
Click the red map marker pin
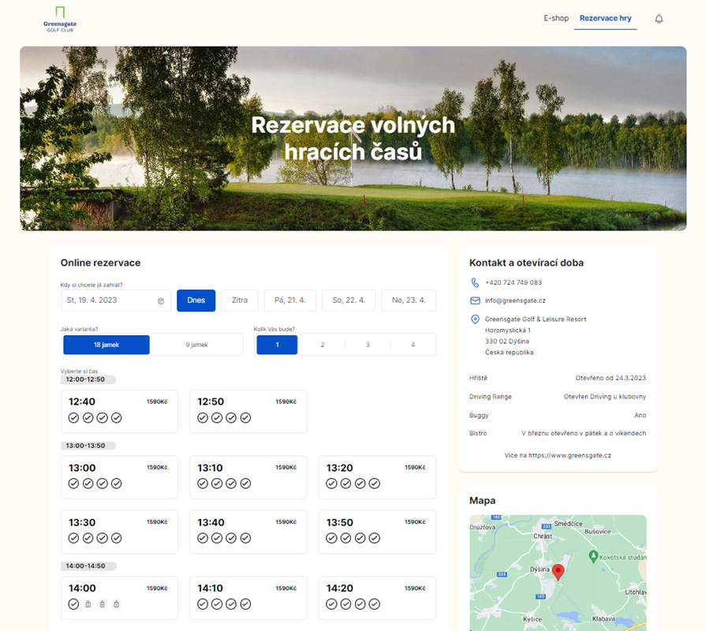coord(558,572)
